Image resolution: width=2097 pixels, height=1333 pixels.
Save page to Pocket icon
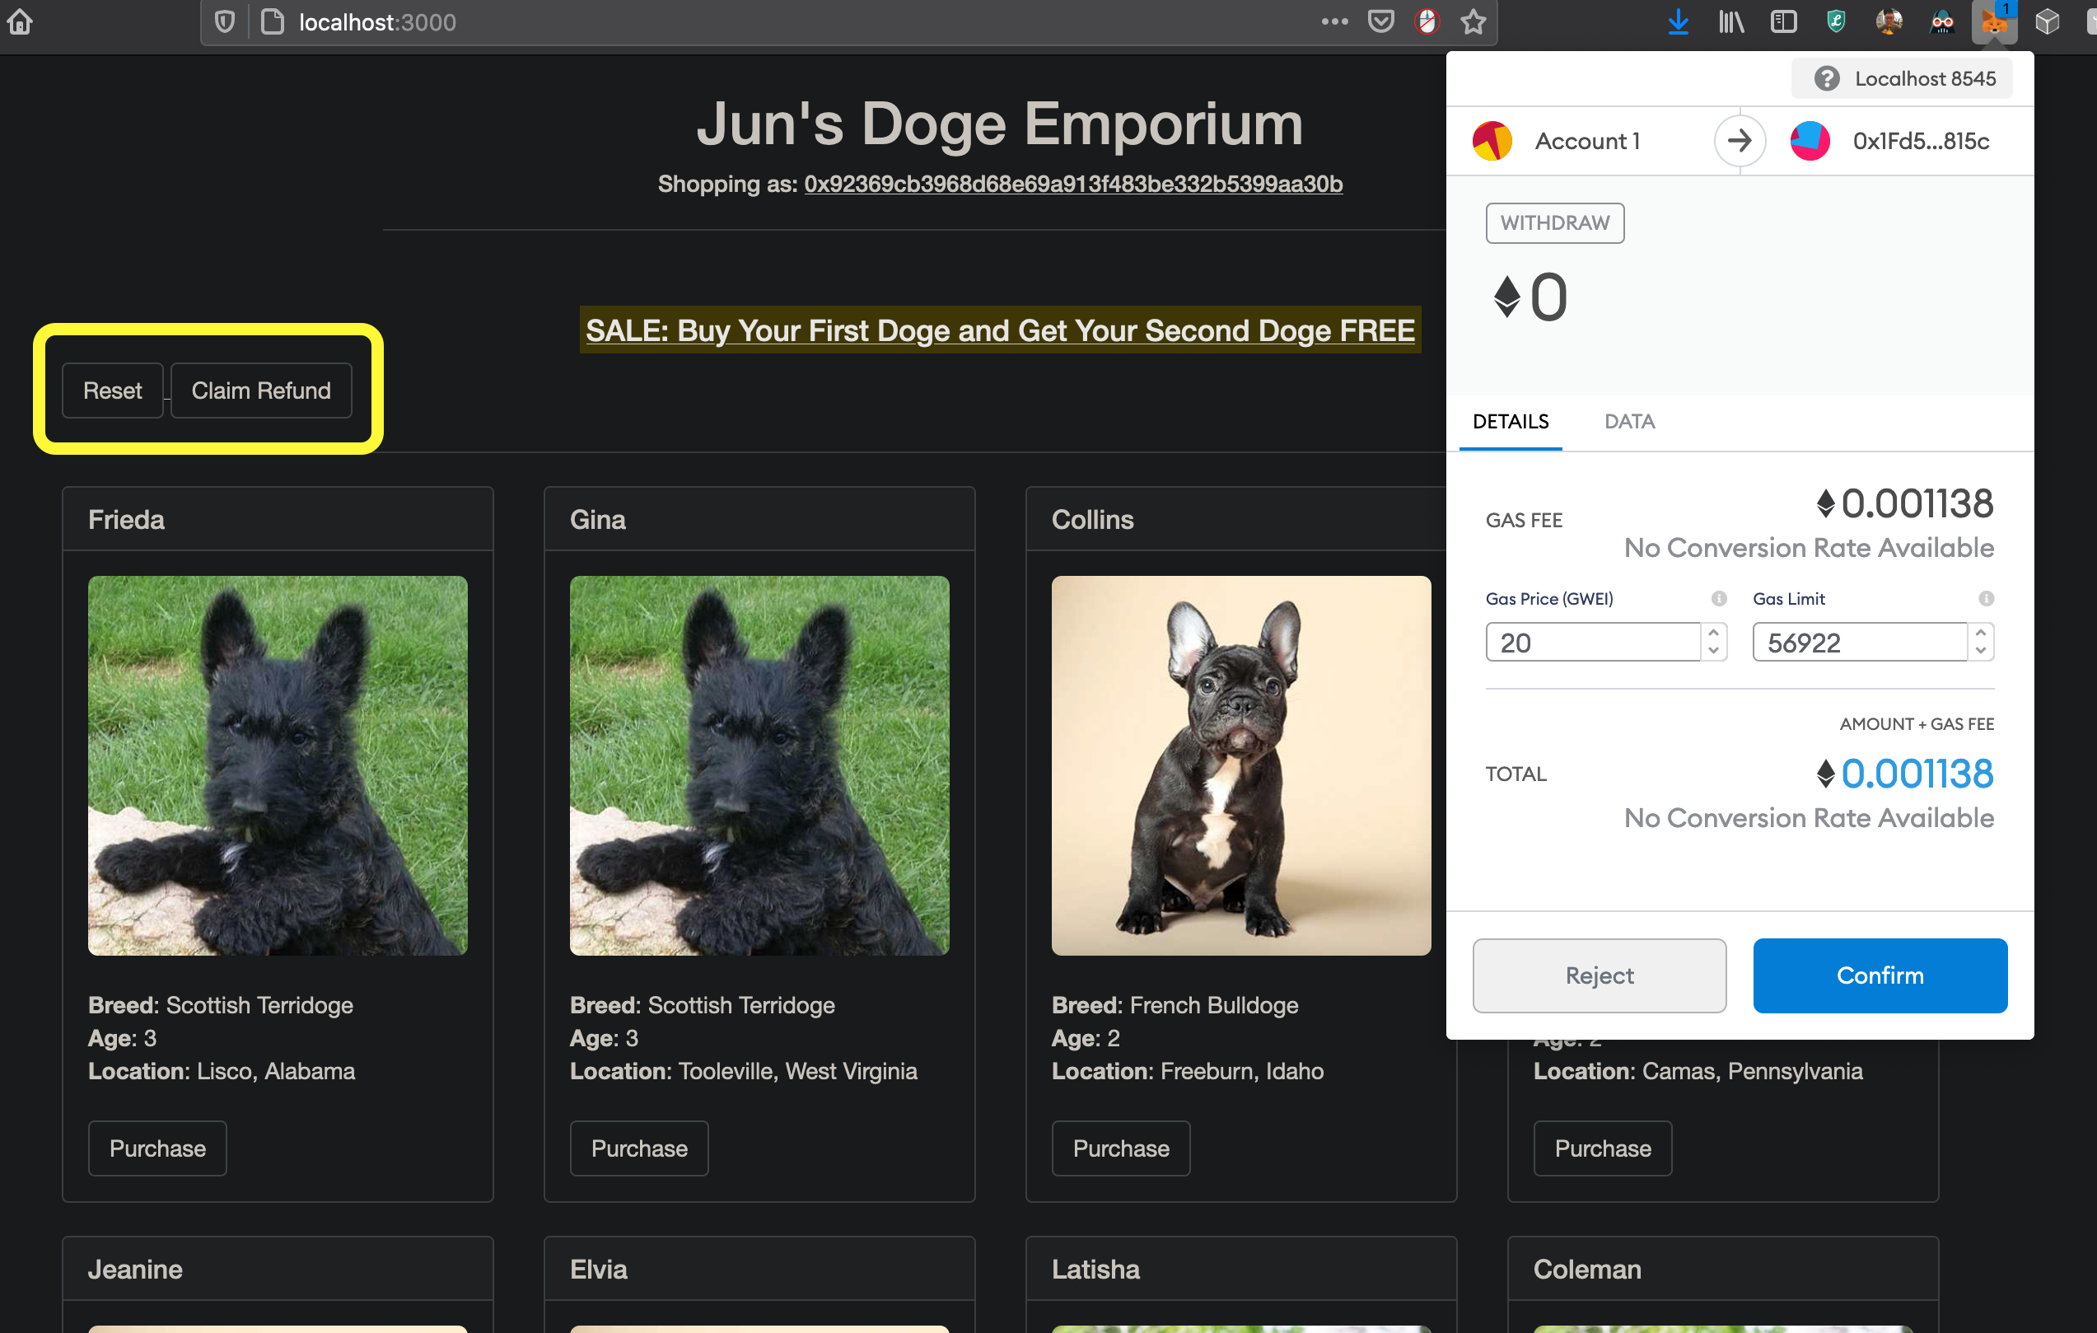coord(1381,21)
